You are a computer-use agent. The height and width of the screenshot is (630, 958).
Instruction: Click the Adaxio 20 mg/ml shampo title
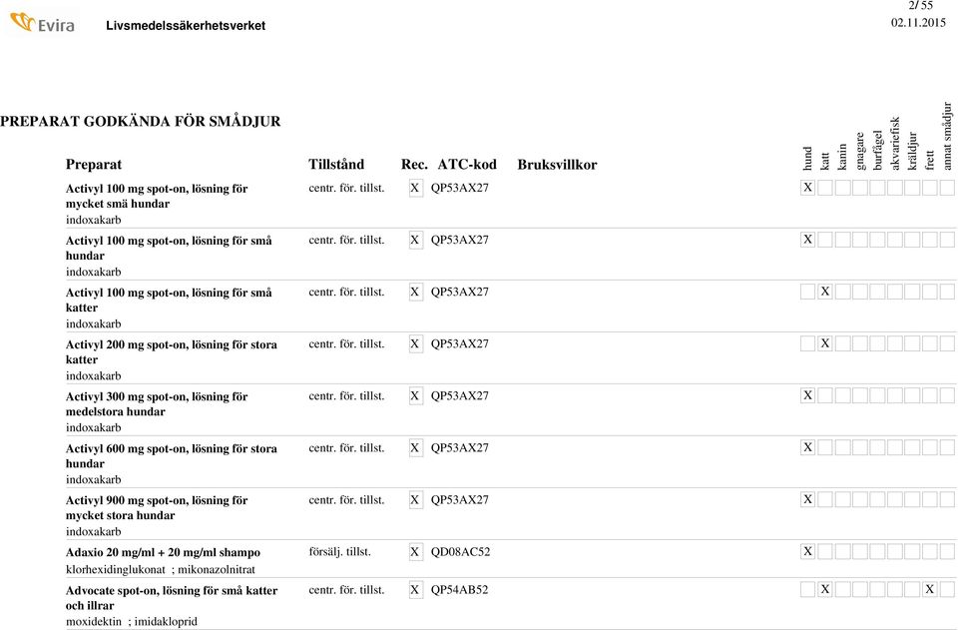(163, 552)
